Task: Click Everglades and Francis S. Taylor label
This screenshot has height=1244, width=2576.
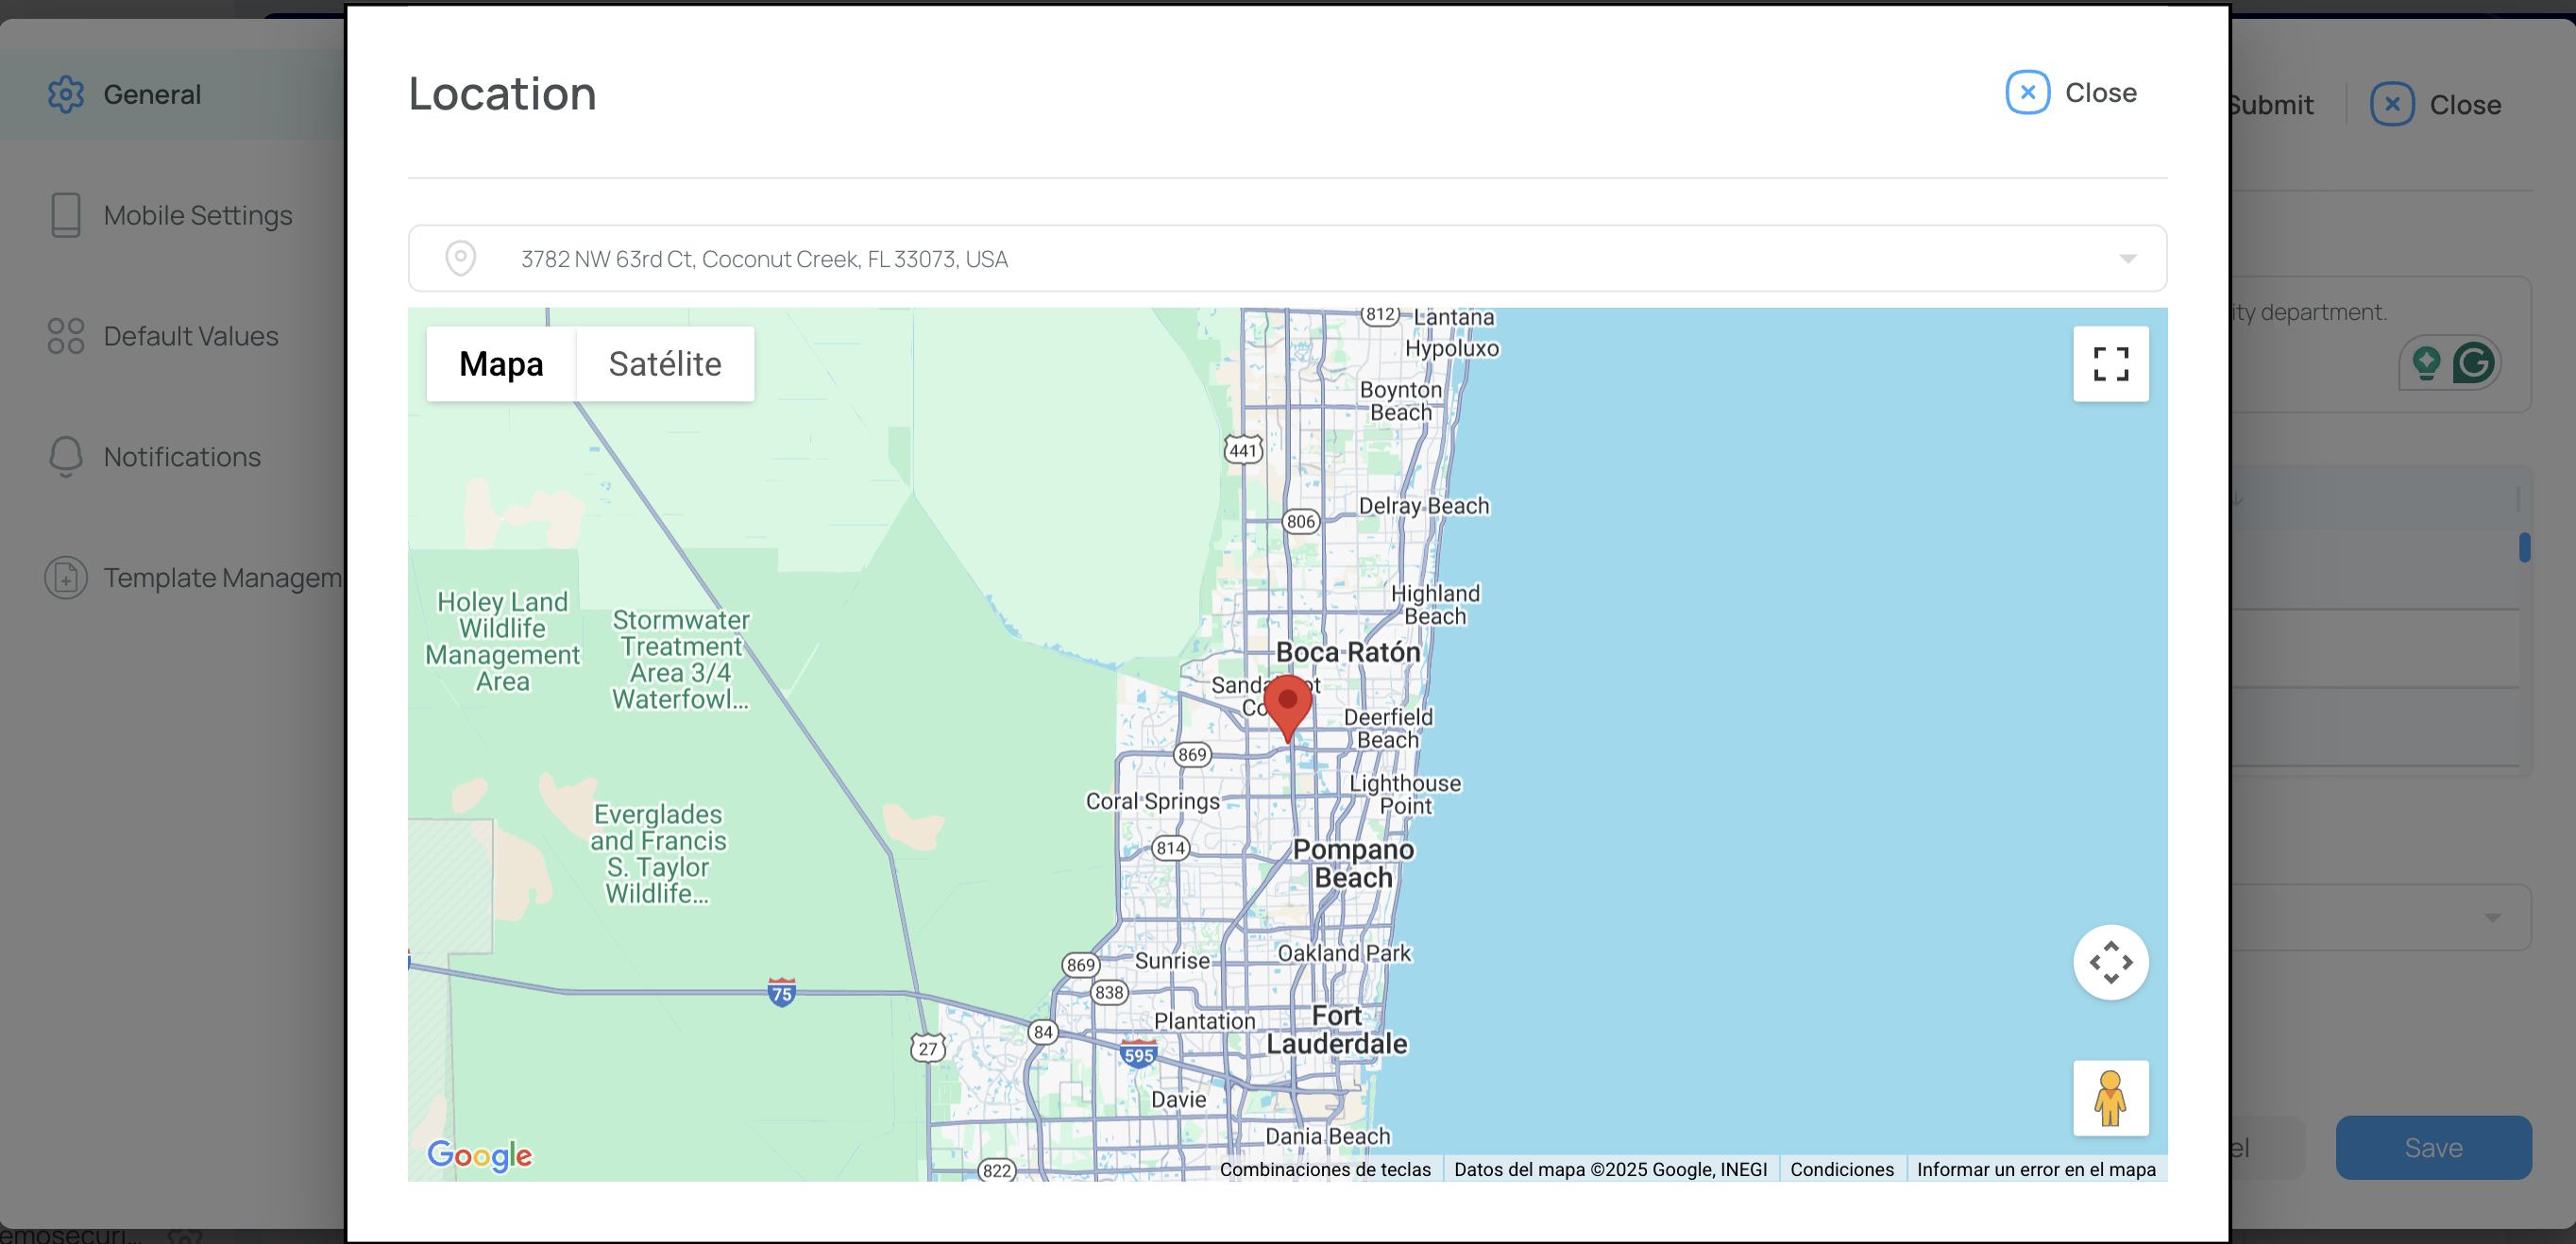Action: pos(658,854)
